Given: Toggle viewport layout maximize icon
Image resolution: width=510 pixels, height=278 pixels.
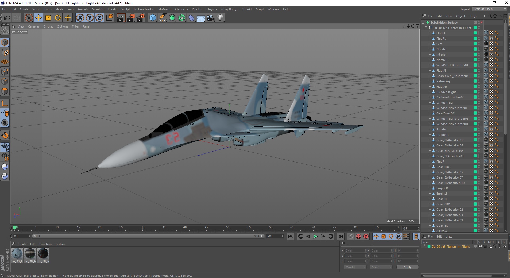Looking at the screenshot, I should point(417,26).
